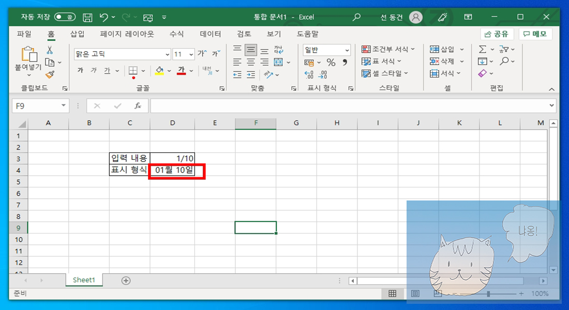Image resolution: width=569 pixels, height=310 pixels.
Task: Toggle Middle Align vertical alignment
Action: pos(251,50)
